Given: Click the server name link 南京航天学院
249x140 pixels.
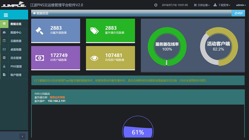Looking at the screenshot, I should coord(57,97).
